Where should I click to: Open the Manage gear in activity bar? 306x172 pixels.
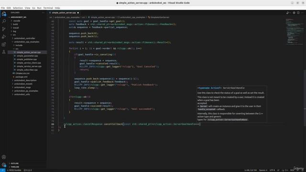coord(4,165)
